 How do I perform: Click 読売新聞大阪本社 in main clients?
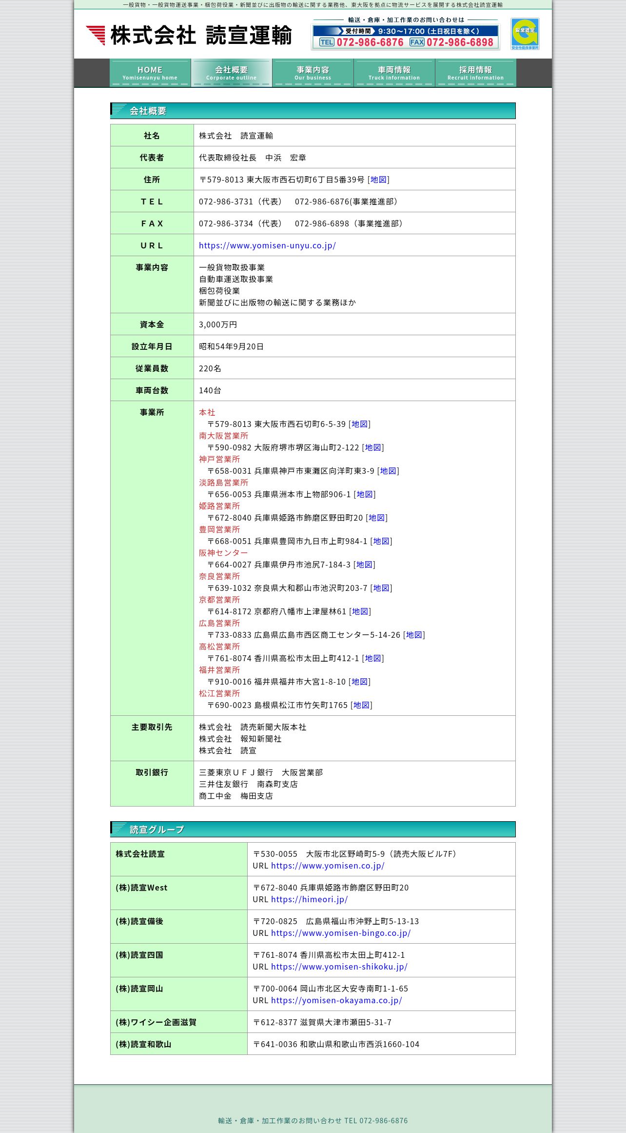[274, 727]
